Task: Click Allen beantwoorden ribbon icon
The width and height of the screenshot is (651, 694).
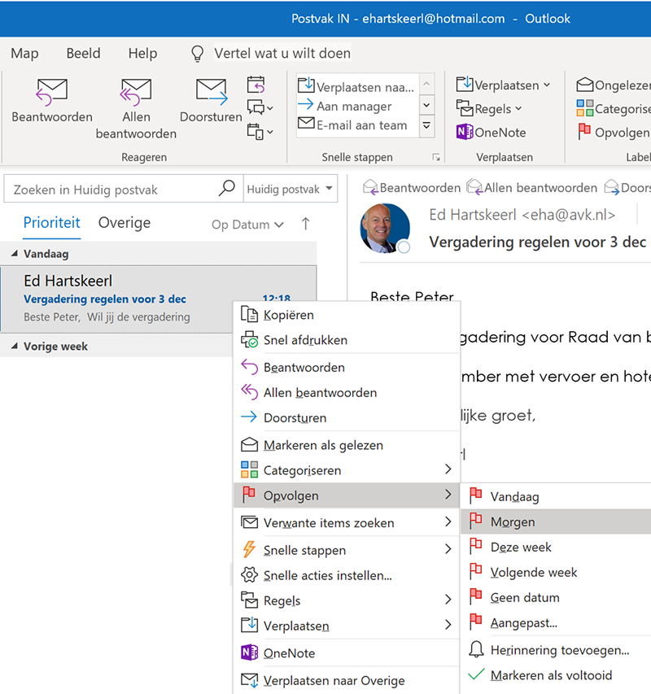Action: (136, 92)
